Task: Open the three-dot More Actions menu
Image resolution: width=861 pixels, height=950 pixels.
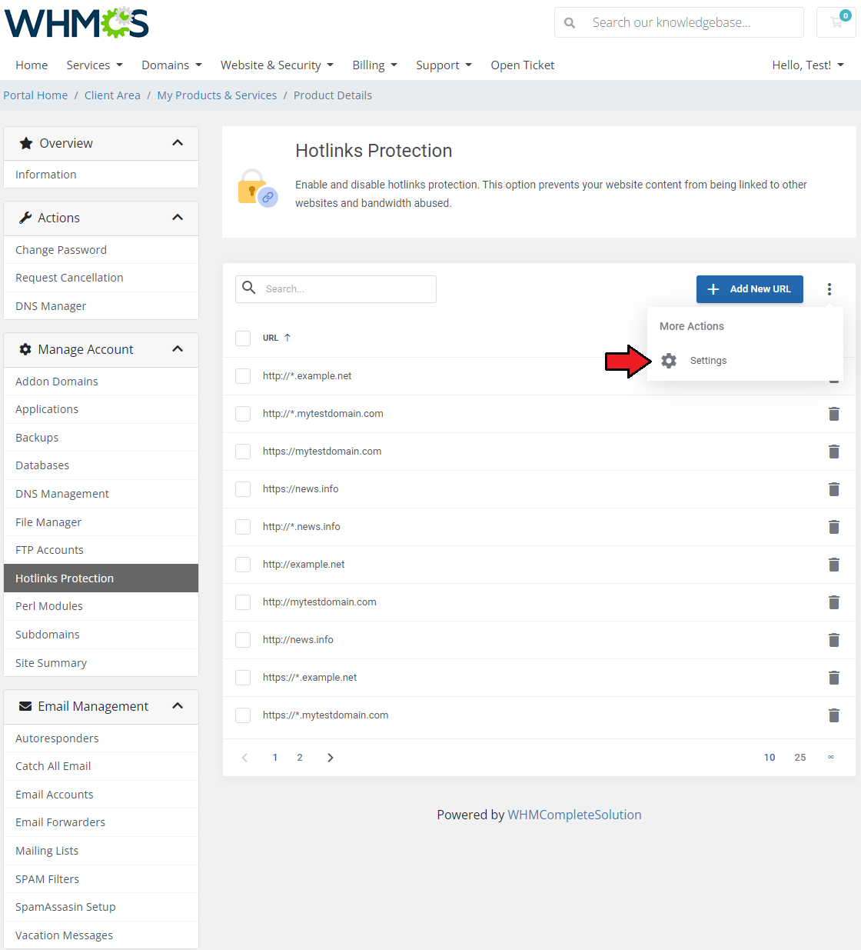Action: [x=829, y=289]
